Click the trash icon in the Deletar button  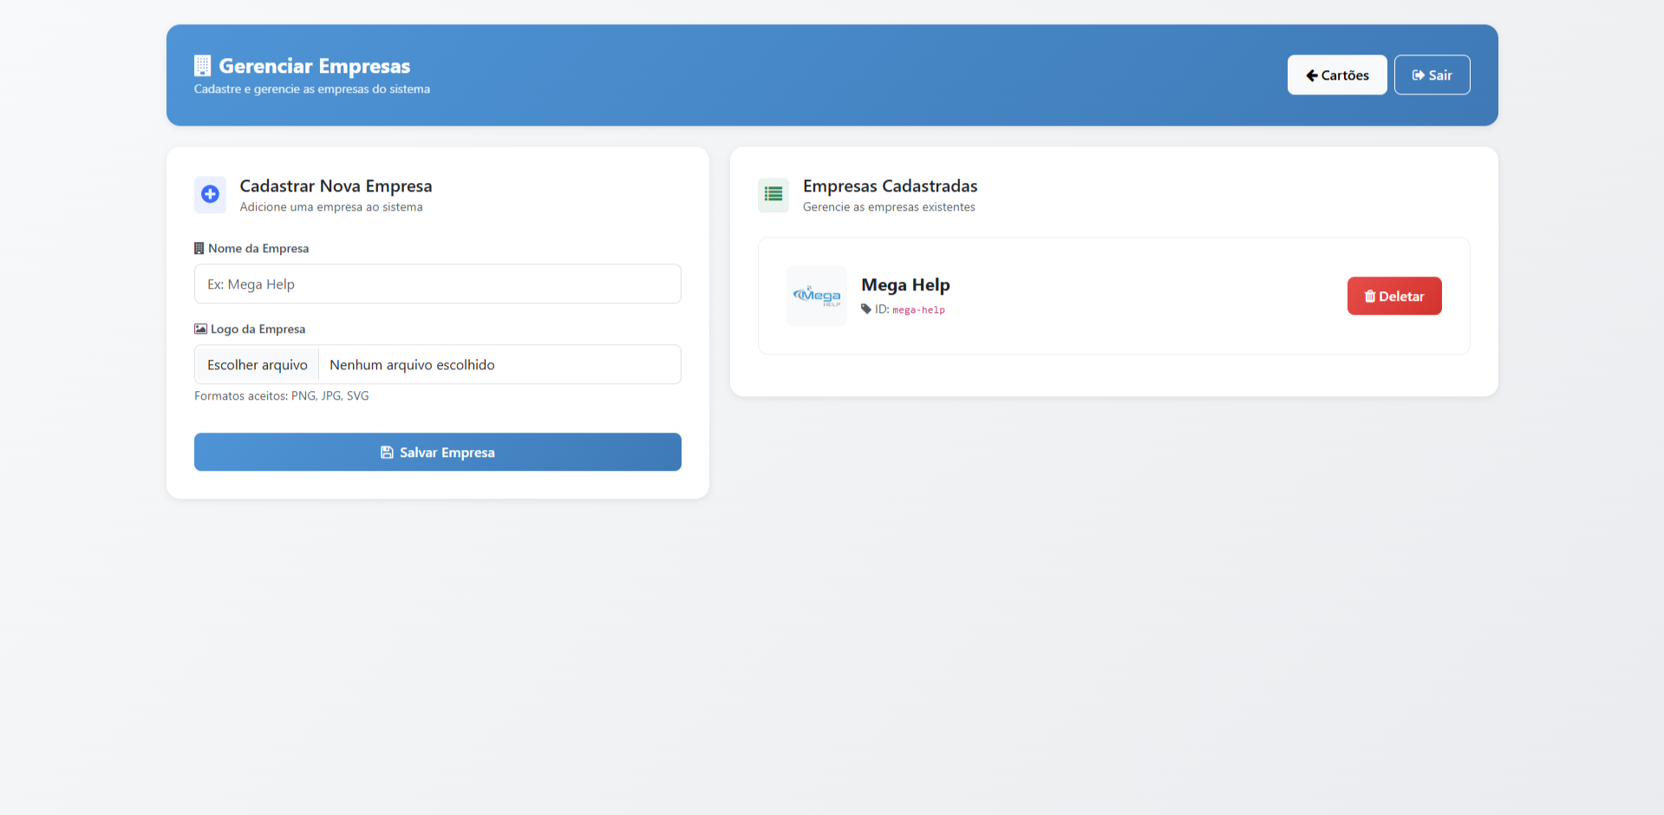click(x=1370, y=297)
